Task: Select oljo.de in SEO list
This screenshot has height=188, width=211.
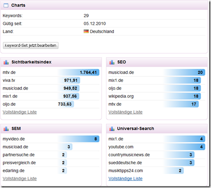Action: pyautogui.click(x=115, y=88)
